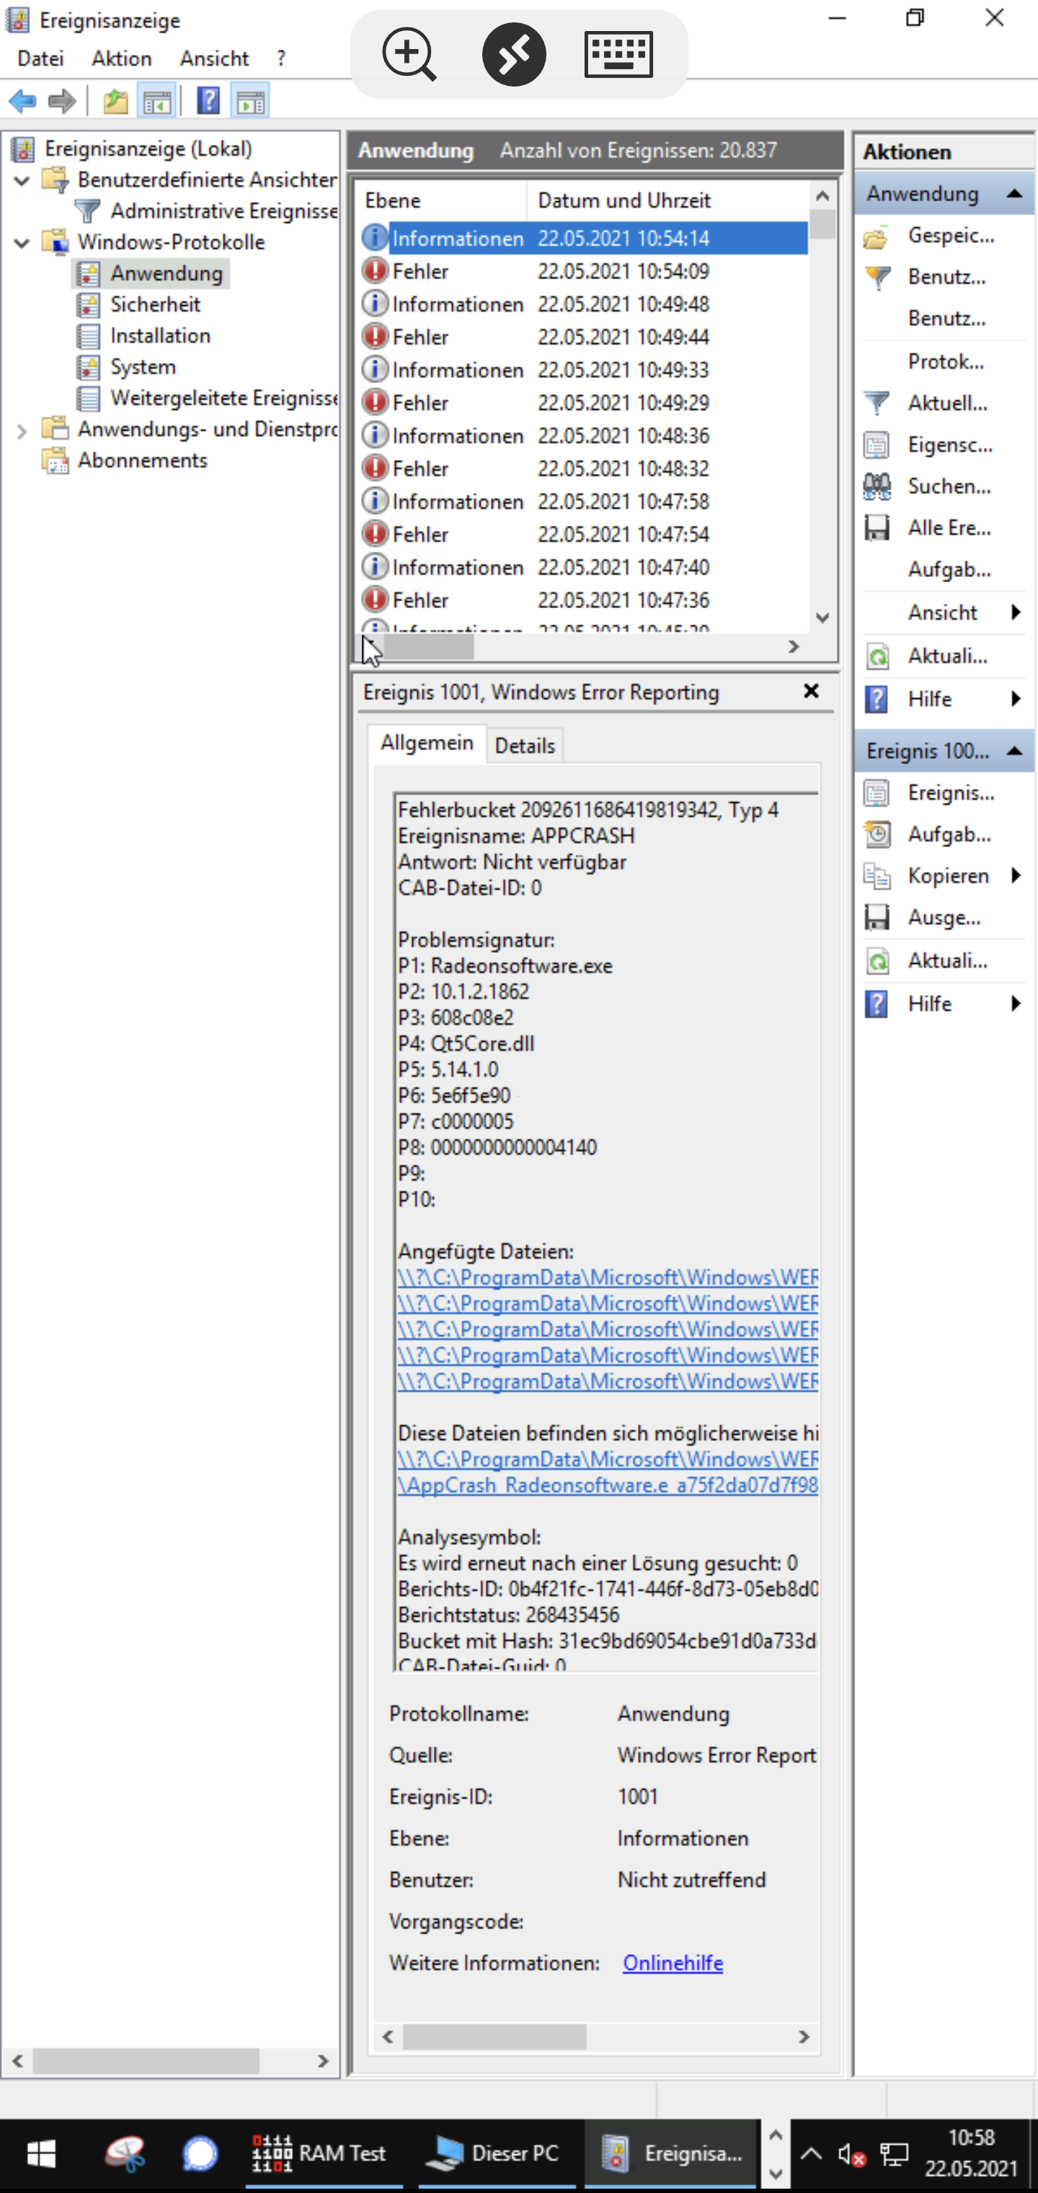Click the zoom magnifier icon in overlay bar

coord(409,55)
